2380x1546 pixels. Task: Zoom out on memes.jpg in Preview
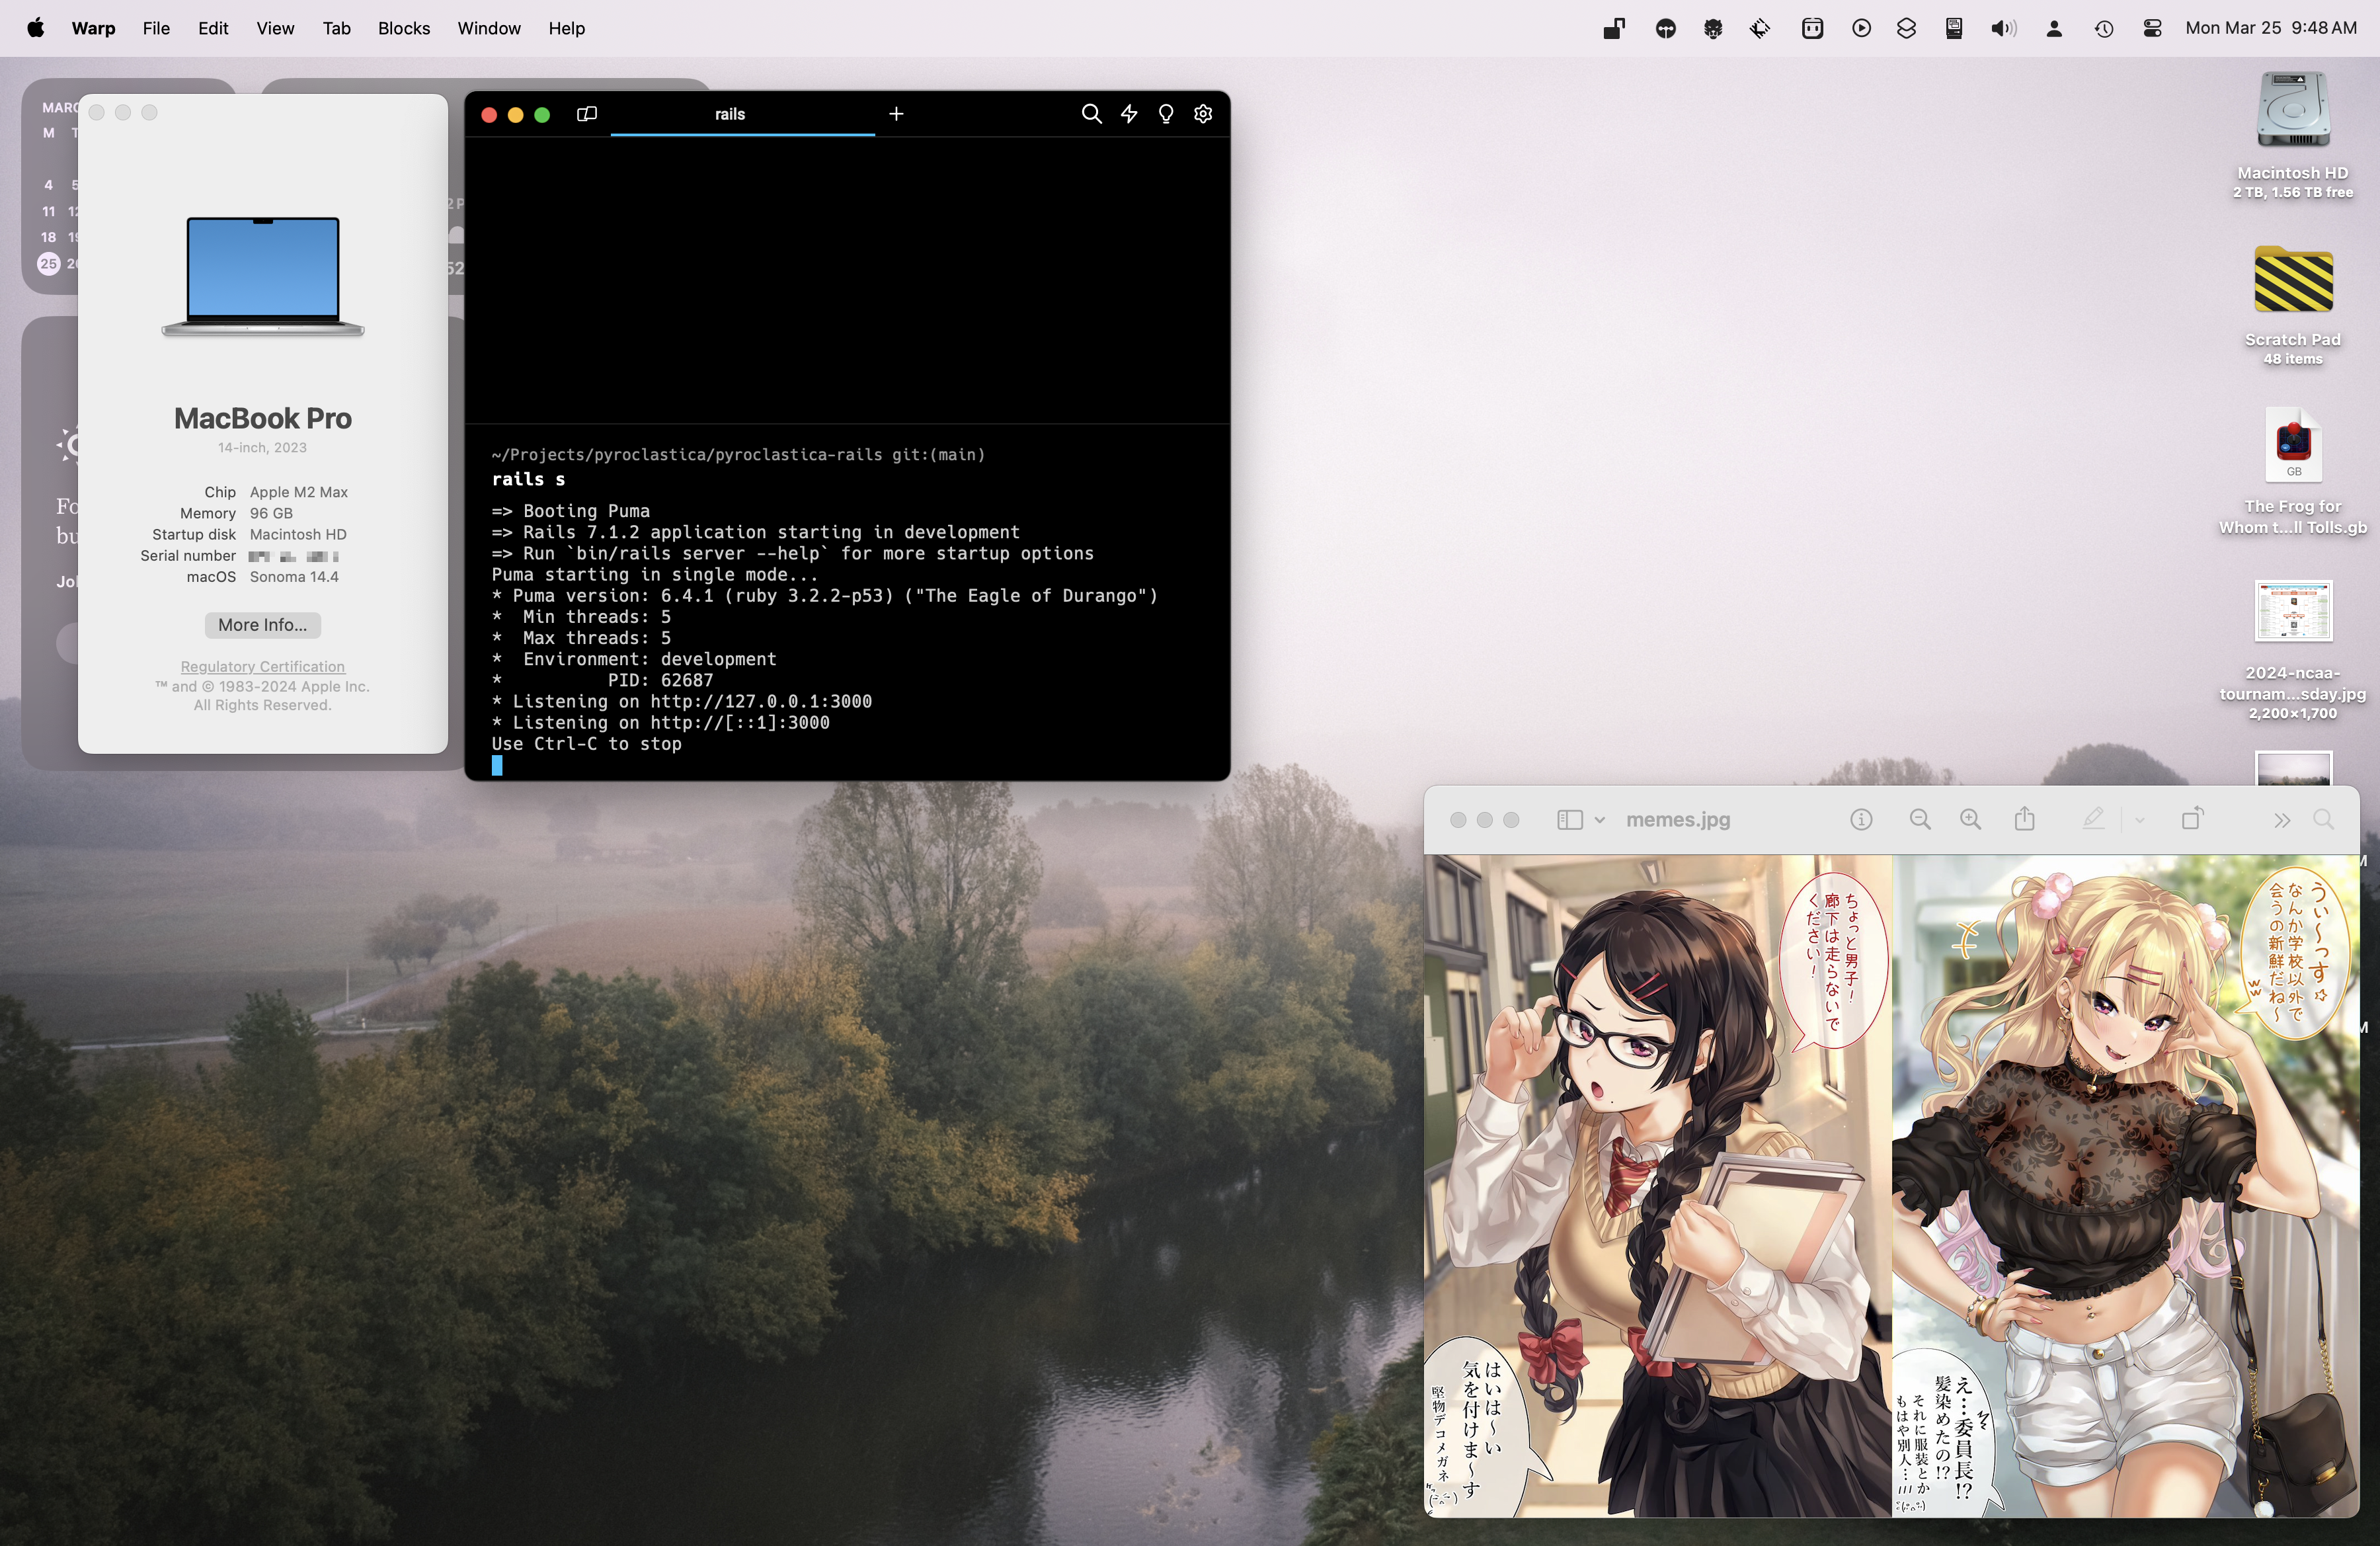pyautogui.click(x=1919, y=820)
